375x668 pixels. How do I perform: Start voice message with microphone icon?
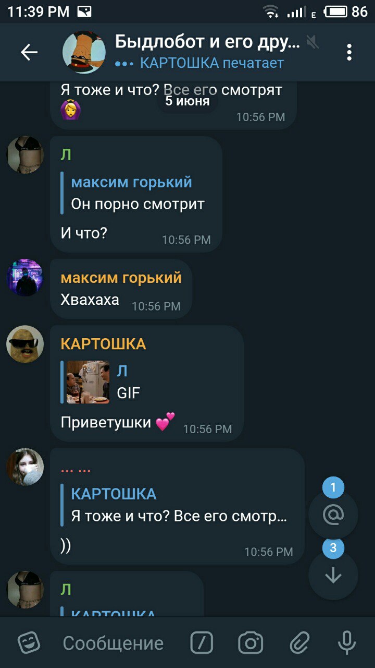tap(346, 643)
